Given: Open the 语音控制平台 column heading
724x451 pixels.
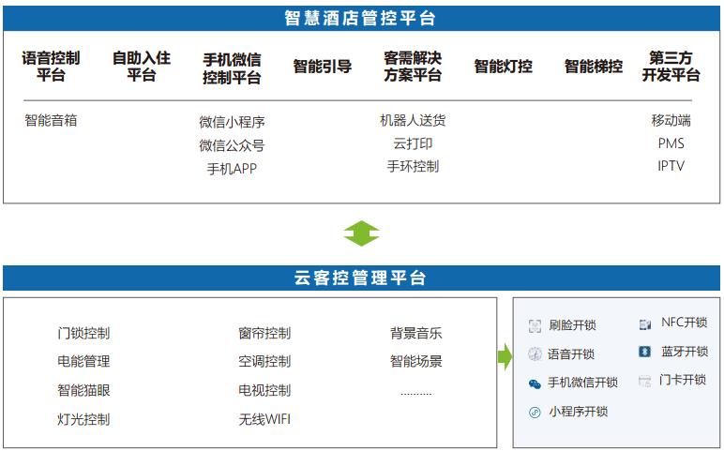Looking at the screenshot, I should [51, 67].
